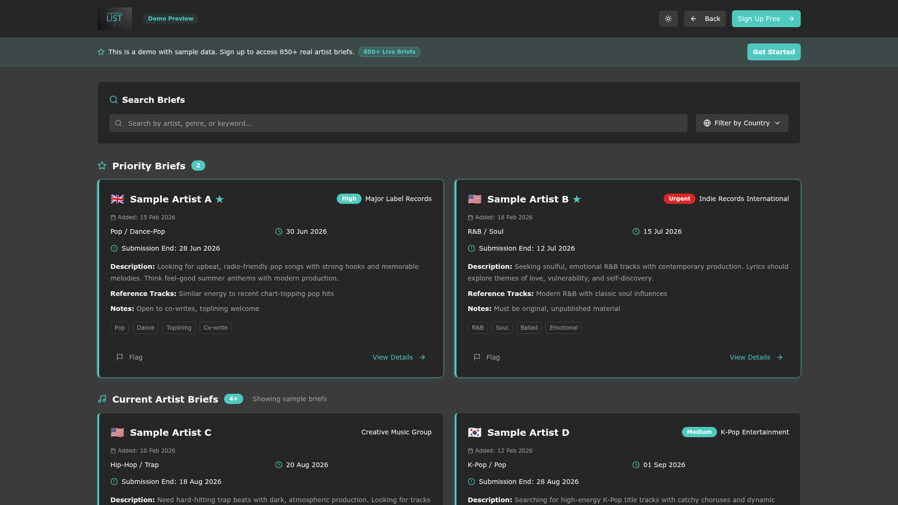Image resolution: width=898 pixels, height=505 pixels.
Task: Toggle the light/dark theme sun icon
Action: click(x=668, y=19)
